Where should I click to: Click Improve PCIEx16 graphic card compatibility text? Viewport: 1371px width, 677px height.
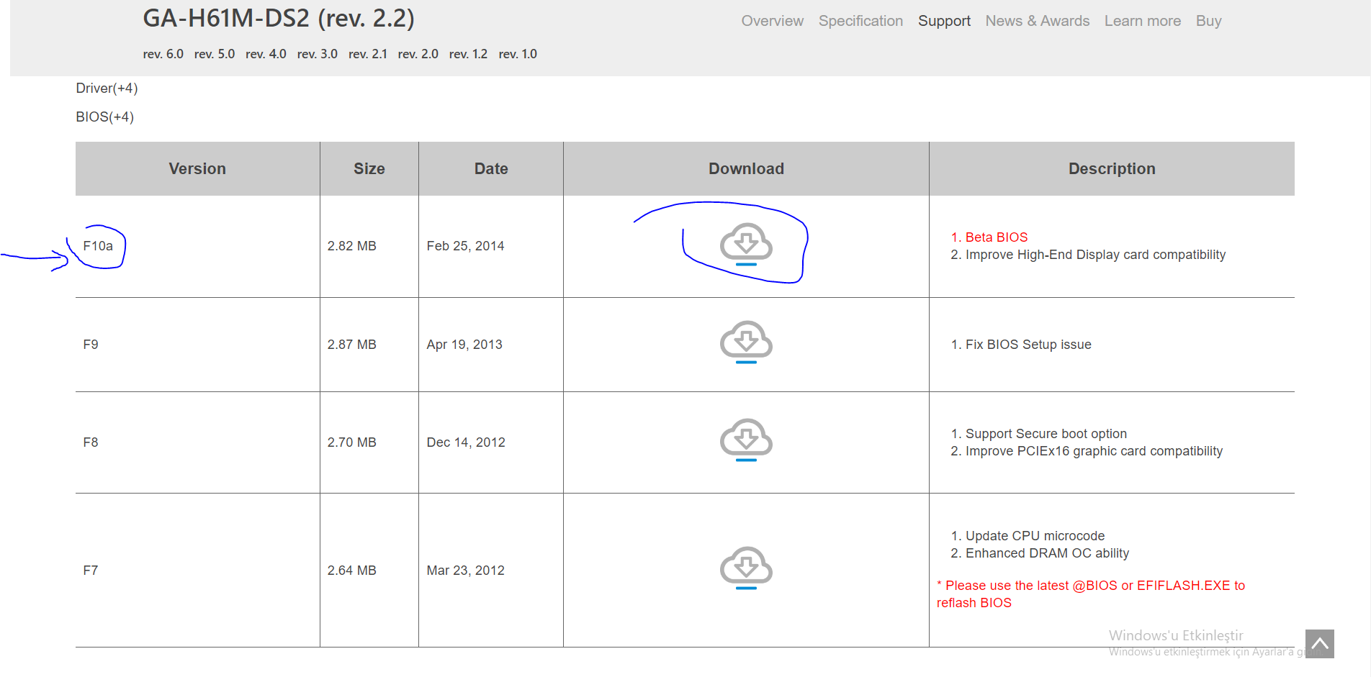click(x=1094, y=451)
